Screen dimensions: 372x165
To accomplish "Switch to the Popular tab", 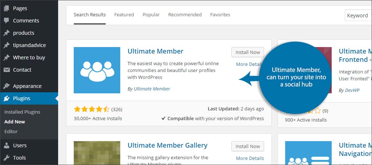I will [x=151, y=15].
